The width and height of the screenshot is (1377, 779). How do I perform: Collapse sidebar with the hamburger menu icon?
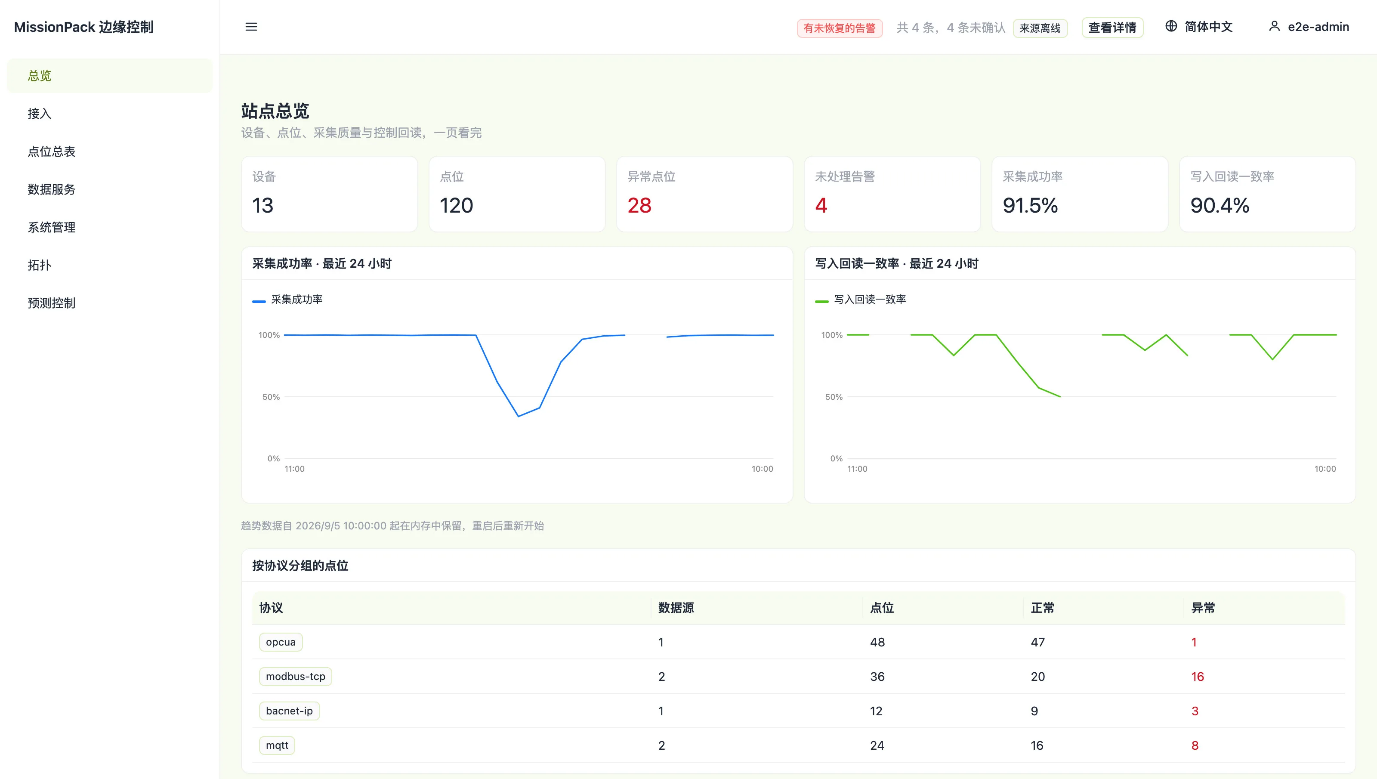pos(251,27)
